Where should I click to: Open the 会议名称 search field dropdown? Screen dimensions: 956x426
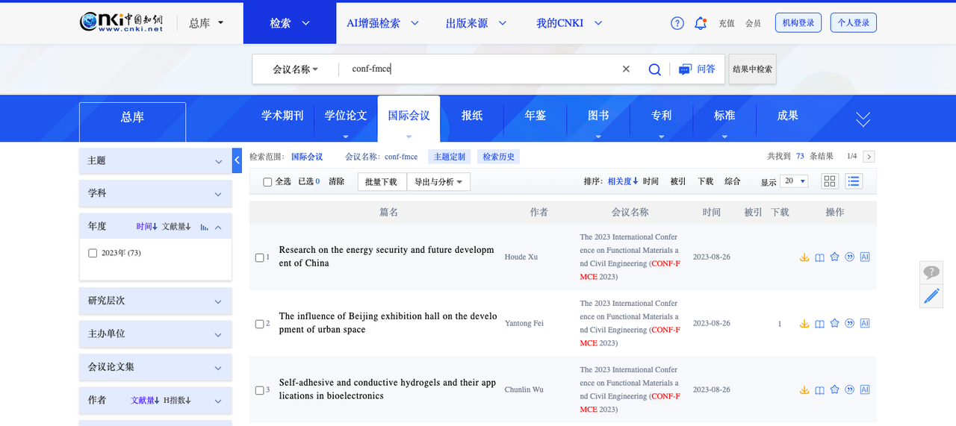pyautogui.click(x=295, y=69)
